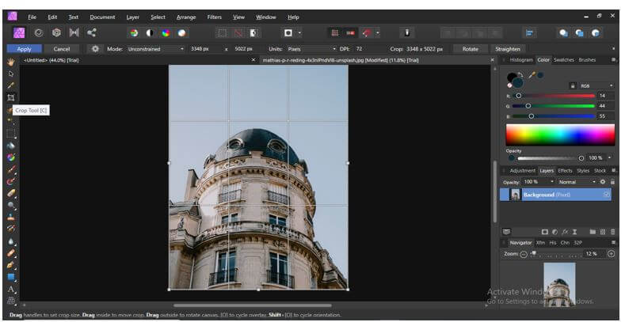
Task: Open the Assistant options
Action: coord(407,33)
